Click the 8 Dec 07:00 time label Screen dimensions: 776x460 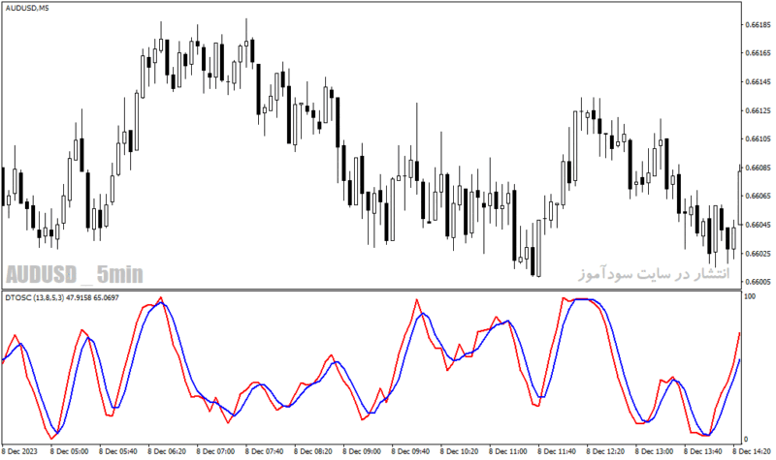click(x=215, y=451)
